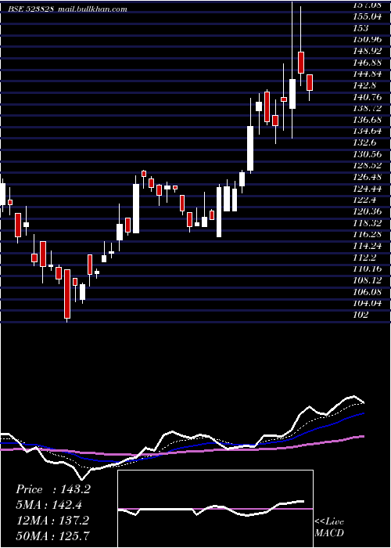The image size is (391, 548).
Task: Select the 144.84 axis value
Action: (367, 74)
